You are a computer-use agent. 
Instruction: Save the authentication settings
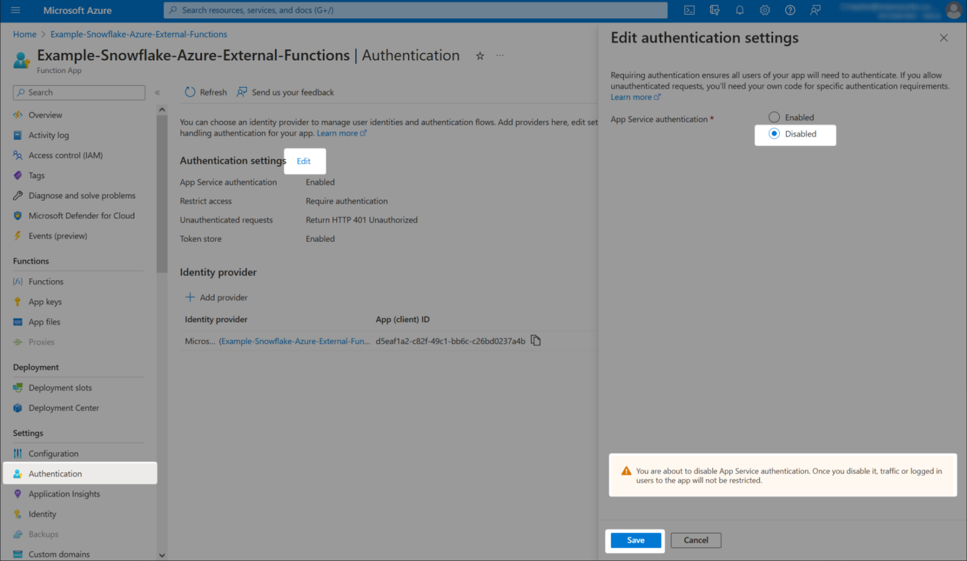coord(635,540)
